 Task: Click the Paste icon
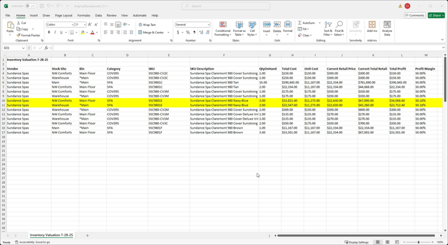tap(10, 25)
